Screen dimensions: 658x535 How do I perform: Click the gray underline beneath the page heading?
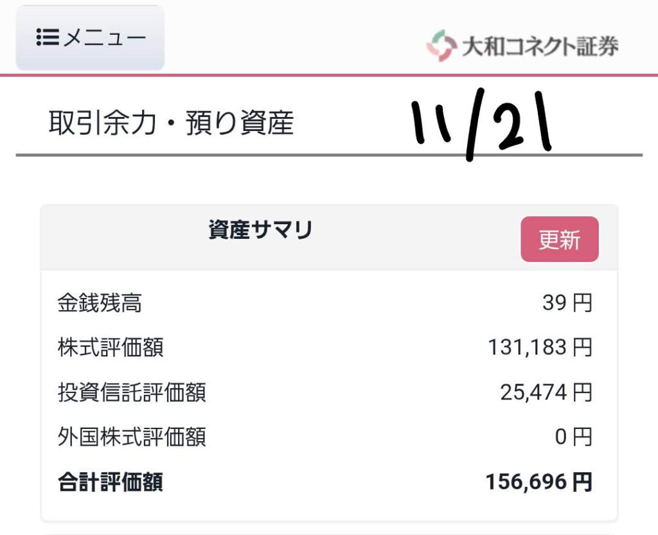pyautogui.click(x=329, y=155)
